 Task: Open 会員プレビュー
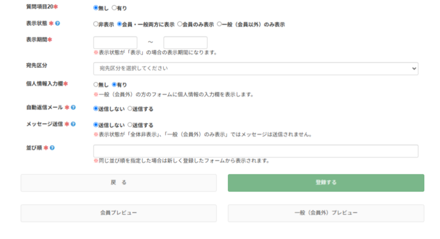coord(119,213)
